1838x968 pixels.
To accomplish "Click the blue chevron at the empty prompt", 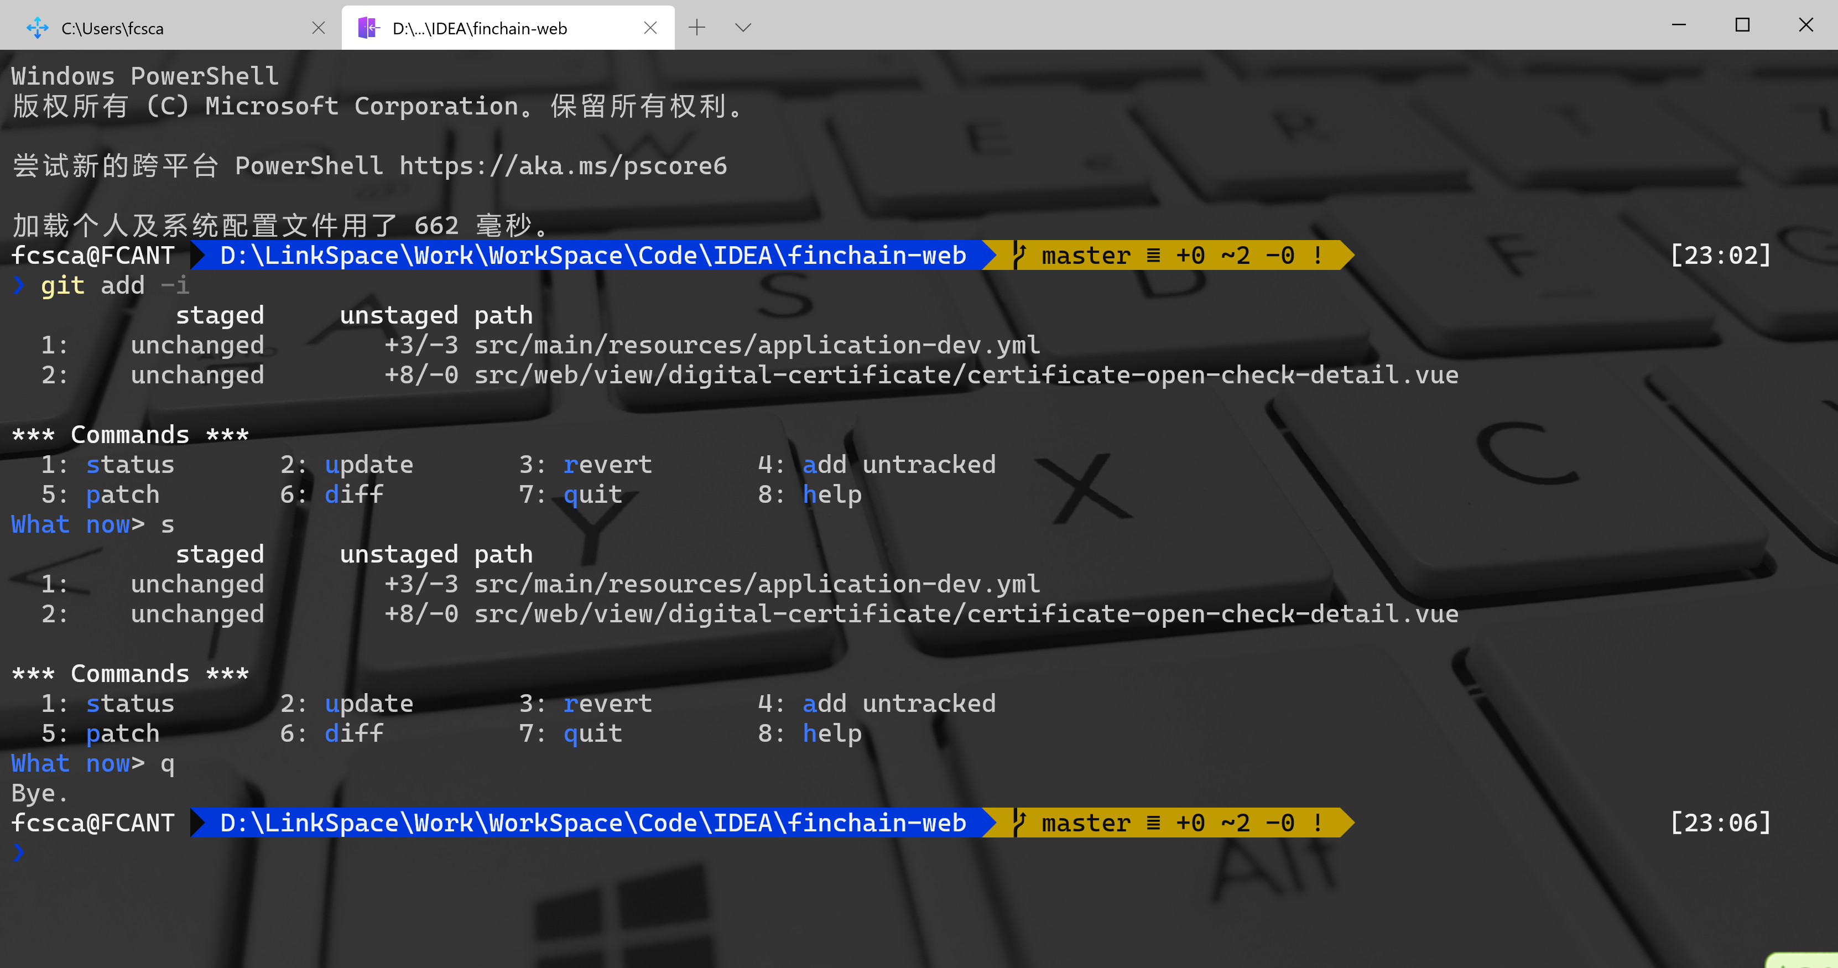I will [x=19, y=852].
